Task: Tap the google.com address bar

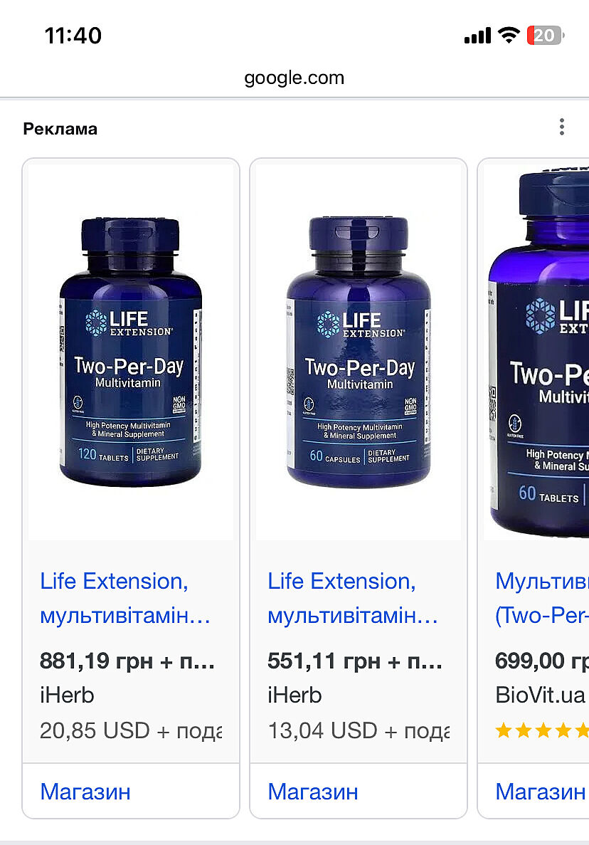Action: click(x=294, y=78)
